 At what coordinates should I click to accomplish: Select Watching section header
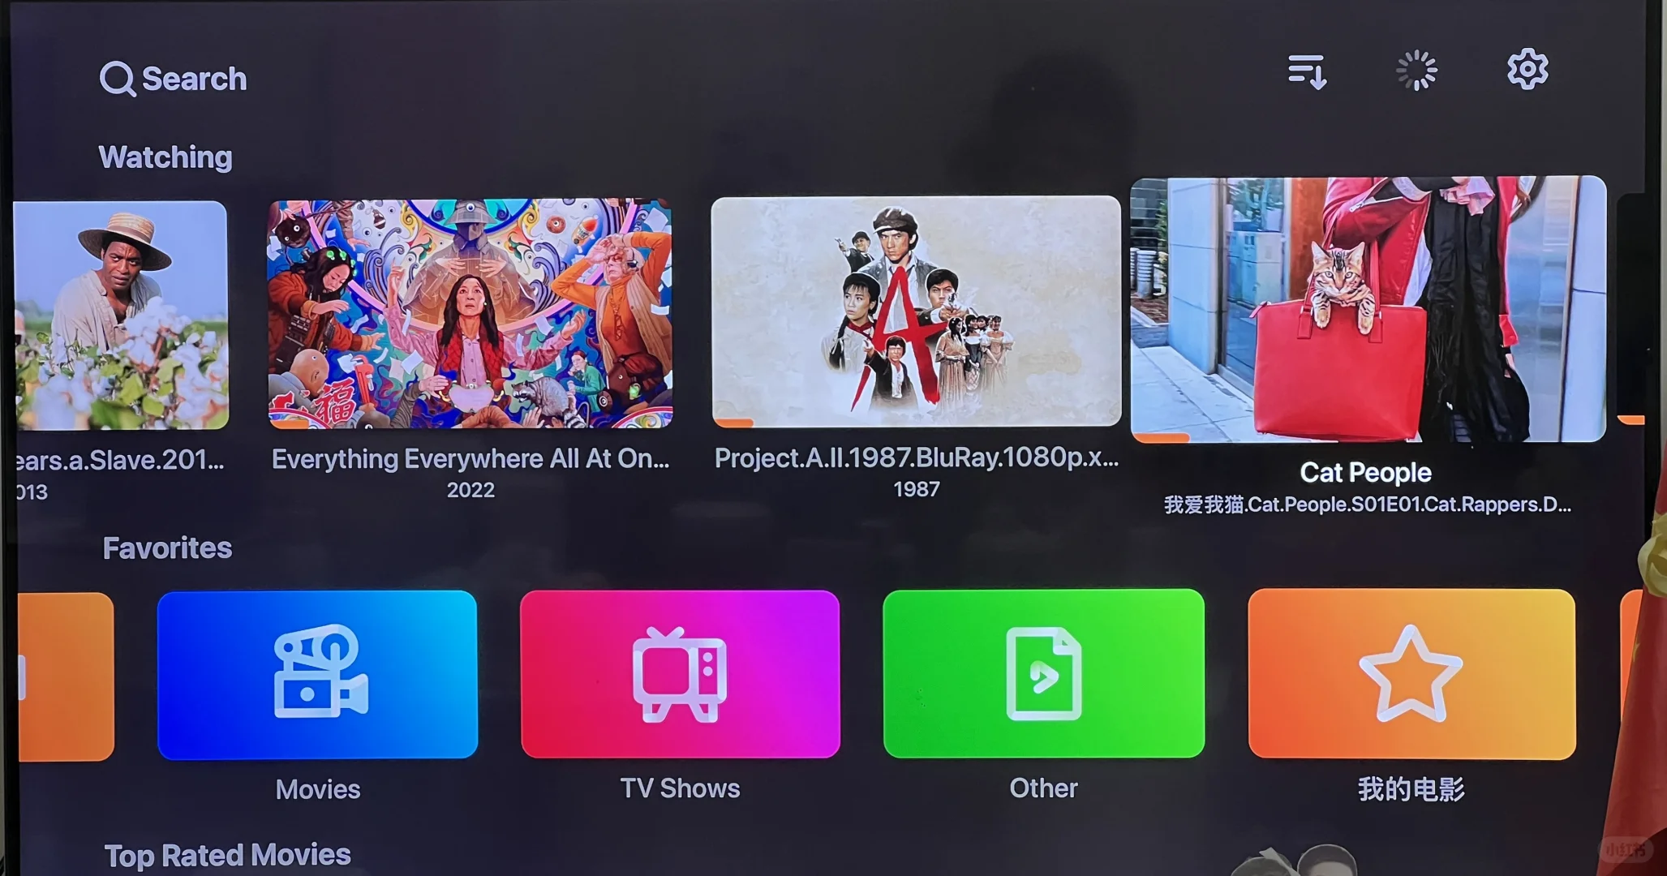[x=165, y=156]
